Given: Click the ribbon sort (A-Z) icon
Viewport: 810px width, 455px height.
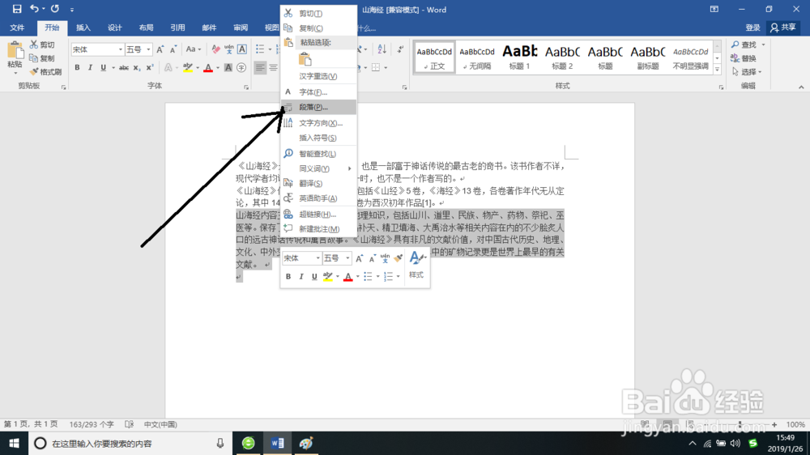Looking at the screenshot, I should pos(382,49).
